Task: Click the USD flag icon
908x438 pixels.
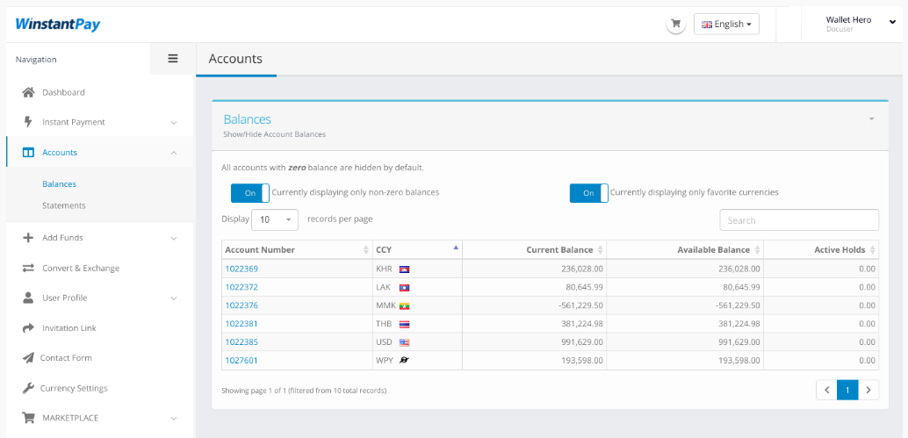Action: click(x=404, y=342)
